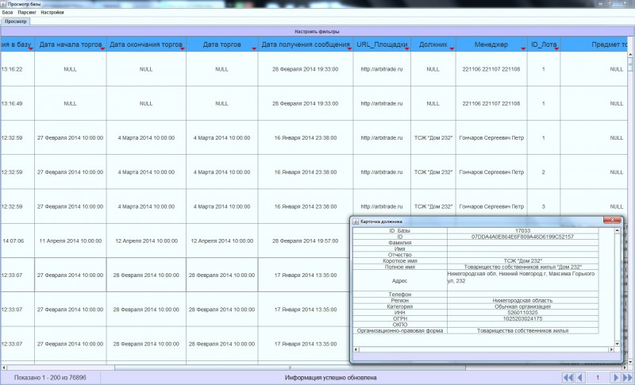Open filter arrow on the leftmost 'в базу' column
This screenshot has height=385, width=635.
[x=30, y=48]
